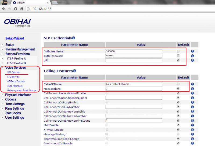Expand the ITSP Profile B node
The width and height of the screenshot is (215, 146).
[2, 63]
